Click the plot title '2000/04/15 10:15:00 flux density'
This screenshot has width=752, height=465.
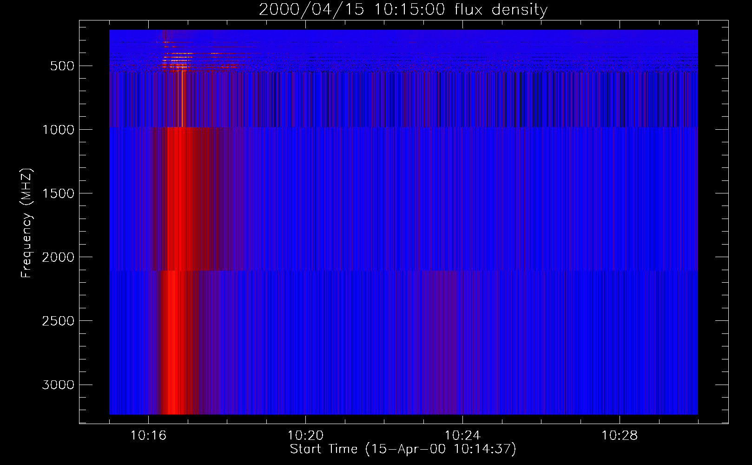tap(403, 10)
